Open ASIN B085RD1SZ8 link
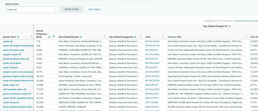The height and width of the screenshot is (111, 258). point(152,94)
